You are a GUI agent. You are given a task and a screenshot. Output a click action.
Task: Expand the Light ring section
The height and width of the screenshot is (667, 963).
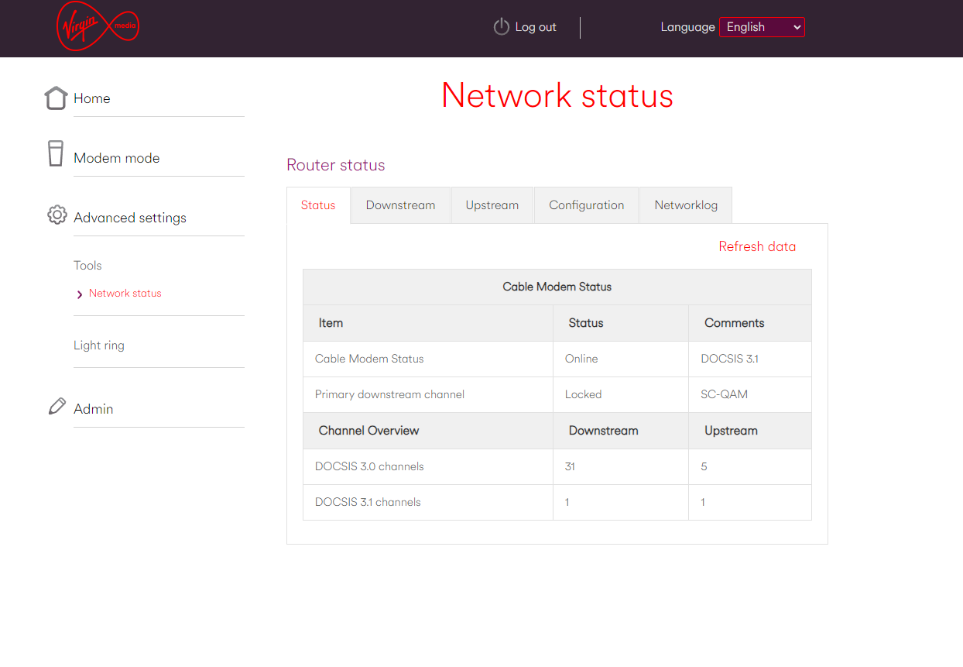point(99,345)
